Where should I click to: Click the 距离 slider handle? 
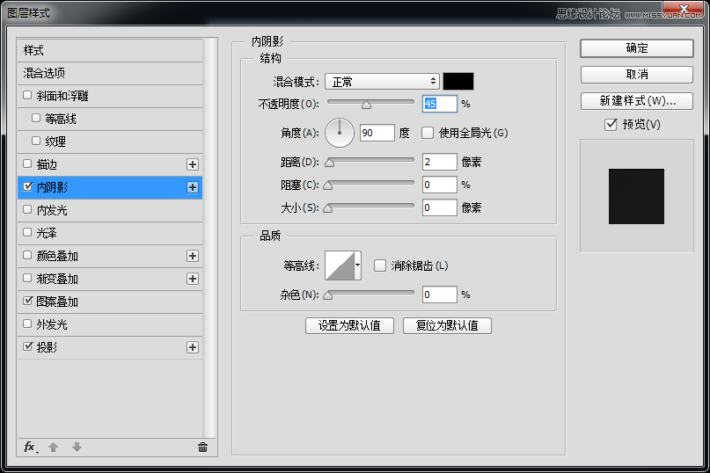(330, 163)
